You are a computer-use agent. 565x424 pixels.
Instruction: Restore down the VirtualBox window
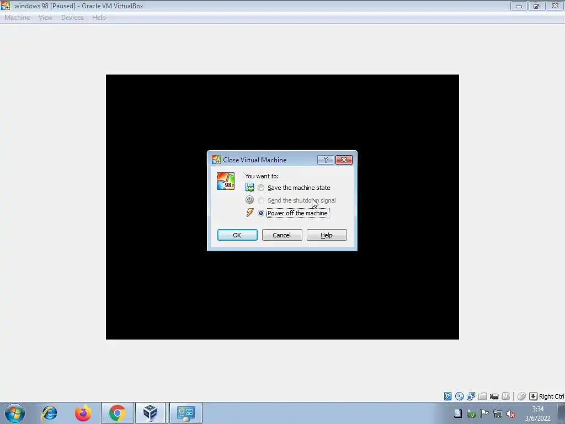pos(537,6)
